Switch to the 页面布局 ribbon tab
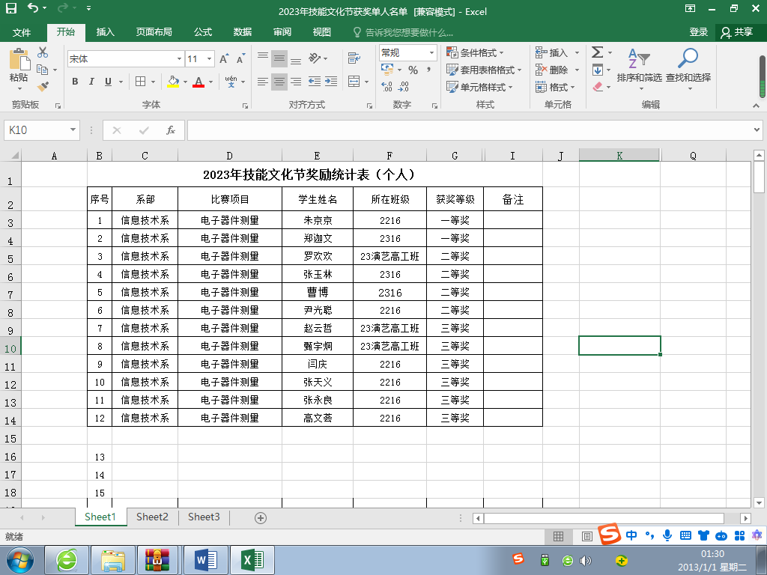Screen dimensions: 767x575 click(154, 32)
